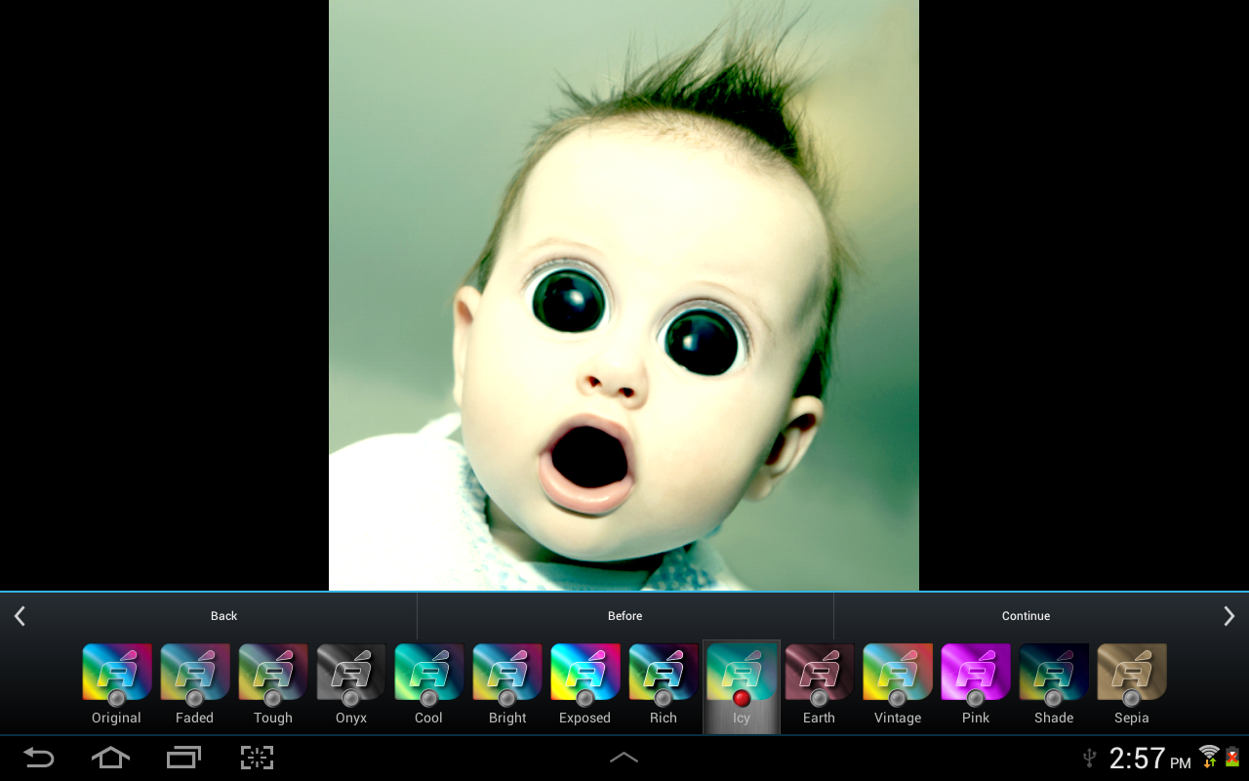
Task: Switch back to the Original image
Action: 116,674
